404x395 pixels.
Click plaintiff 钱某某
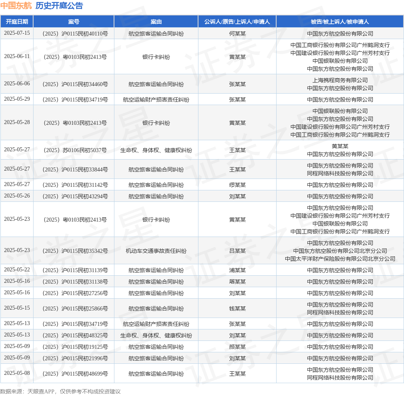[x=237, y=308]
